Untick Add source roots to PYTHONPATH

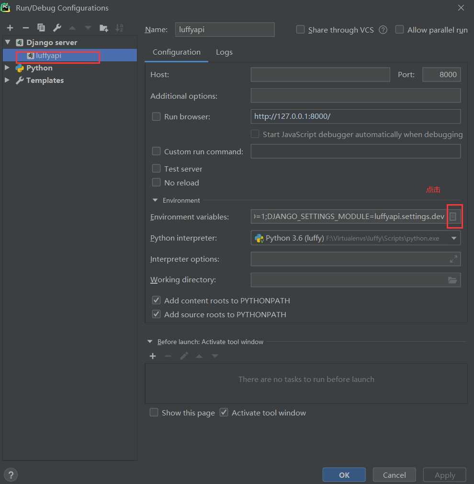tap(157, 314)
